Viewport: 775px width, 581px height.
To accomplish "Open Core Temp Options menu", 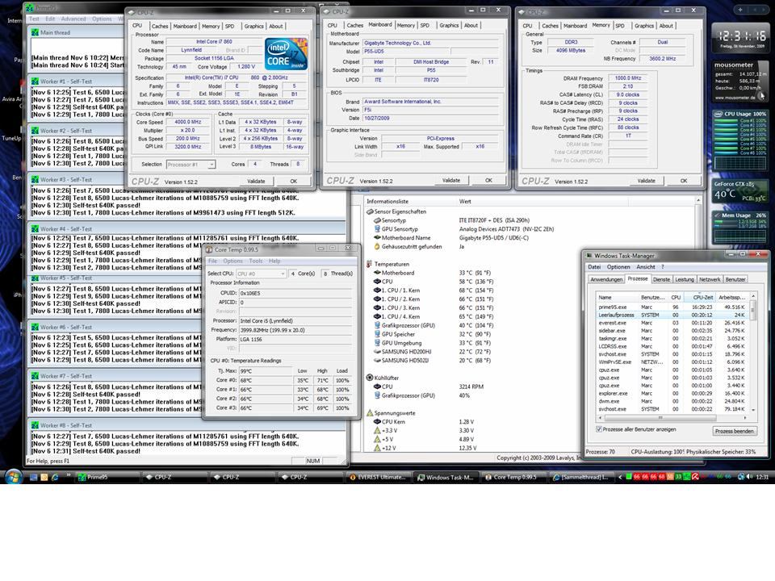I will pyautogui.click(x=232, y=261).
